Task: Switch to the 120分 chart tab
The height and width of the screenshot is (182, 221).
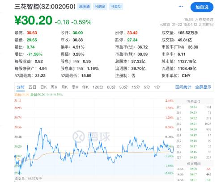Action: coord(98,87)
